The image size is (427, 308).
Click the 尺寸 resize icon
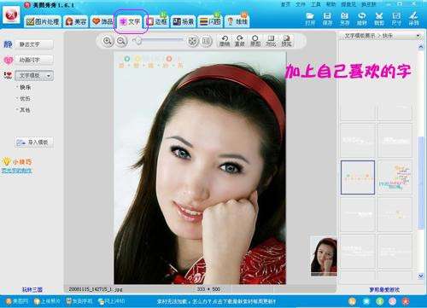click(x=396, y=19)
